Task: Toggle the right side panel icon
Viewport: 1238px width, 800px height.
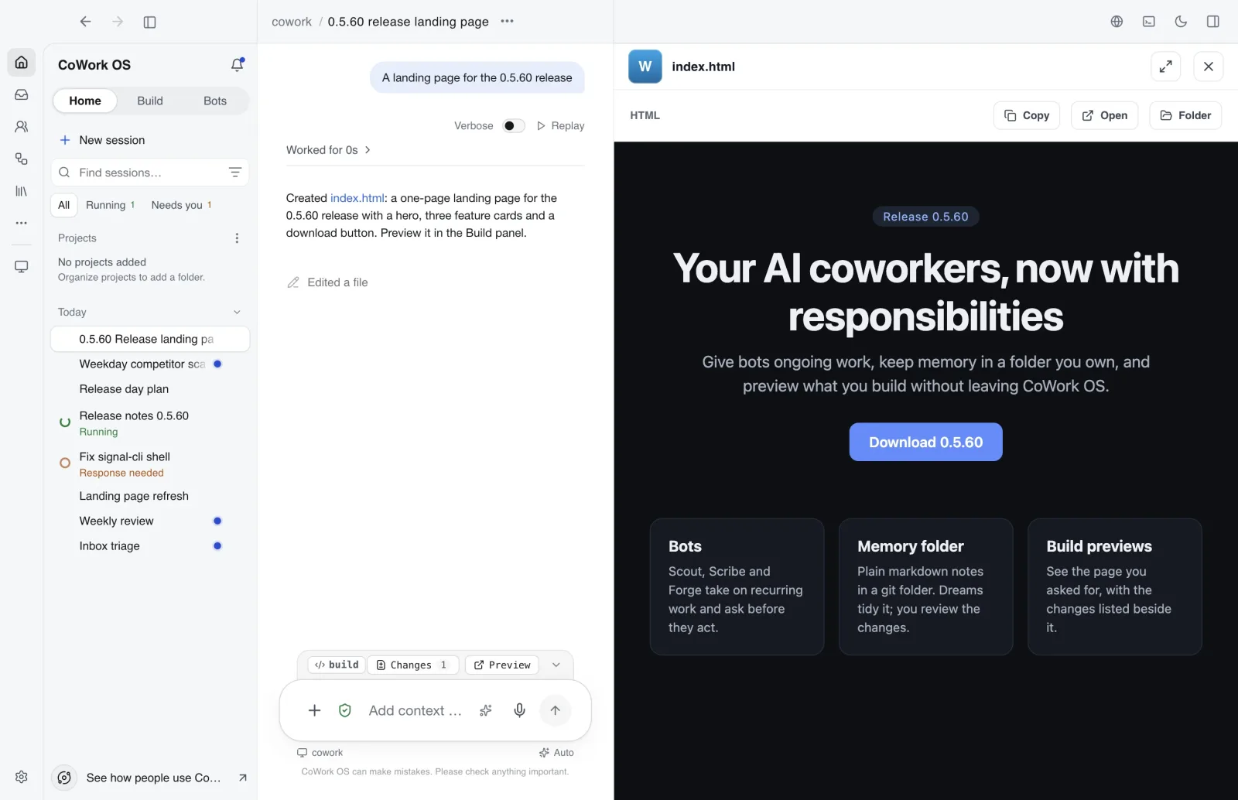Action: [x=1213, y=22]
